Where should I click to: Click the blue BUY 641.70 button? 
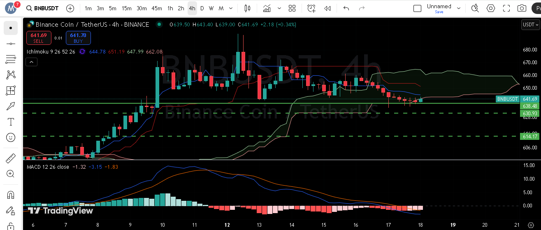click(x=78, y=38)
